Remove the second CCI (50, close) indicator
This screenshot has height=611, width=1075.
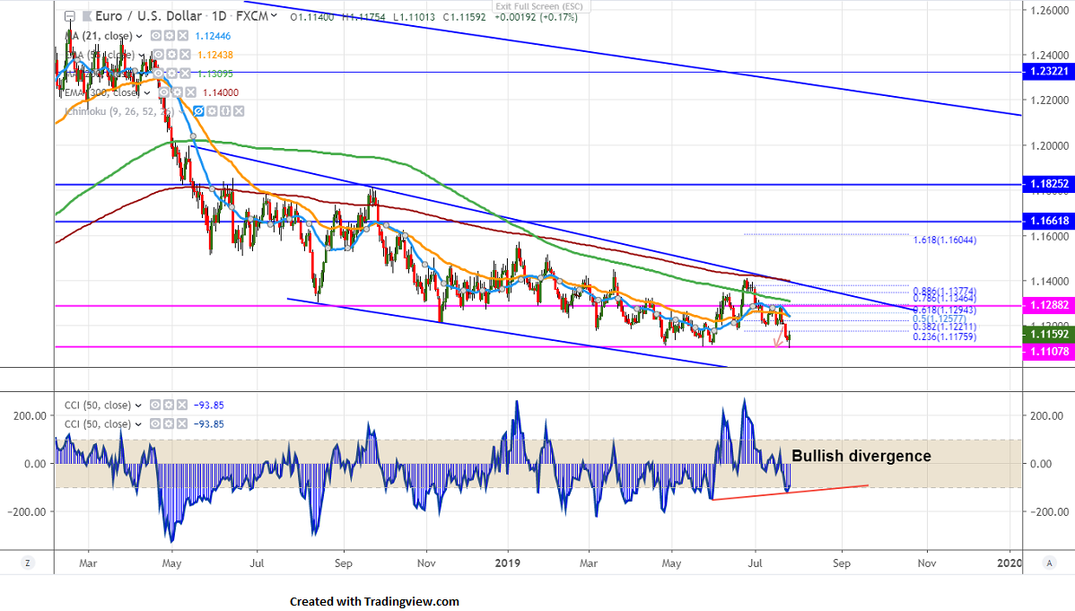pos(183,423)
